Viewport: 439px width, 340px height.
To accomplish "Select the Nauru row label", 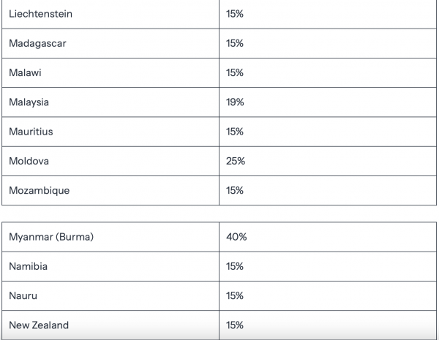I will coord(23,296).
